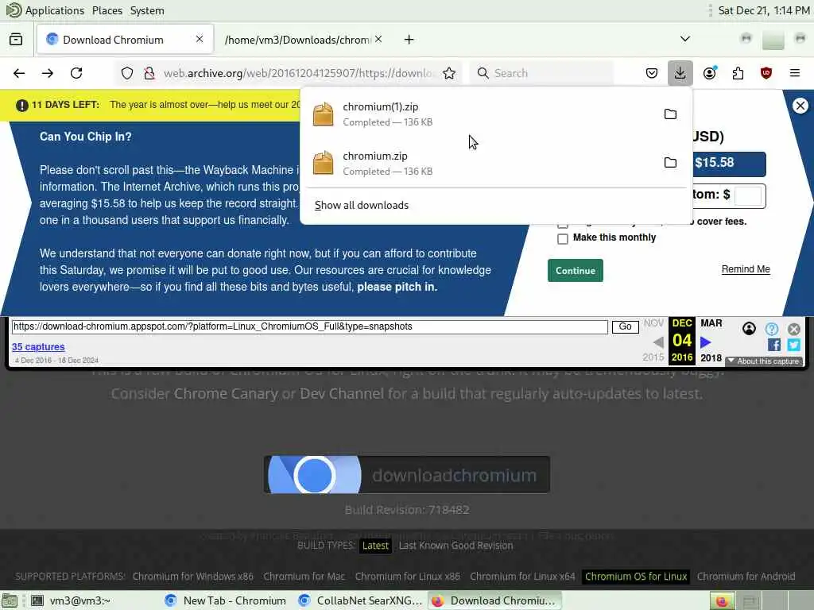The image size is (814, 610).
Task: Select the Latest build type
Action: tap(375, 546)
